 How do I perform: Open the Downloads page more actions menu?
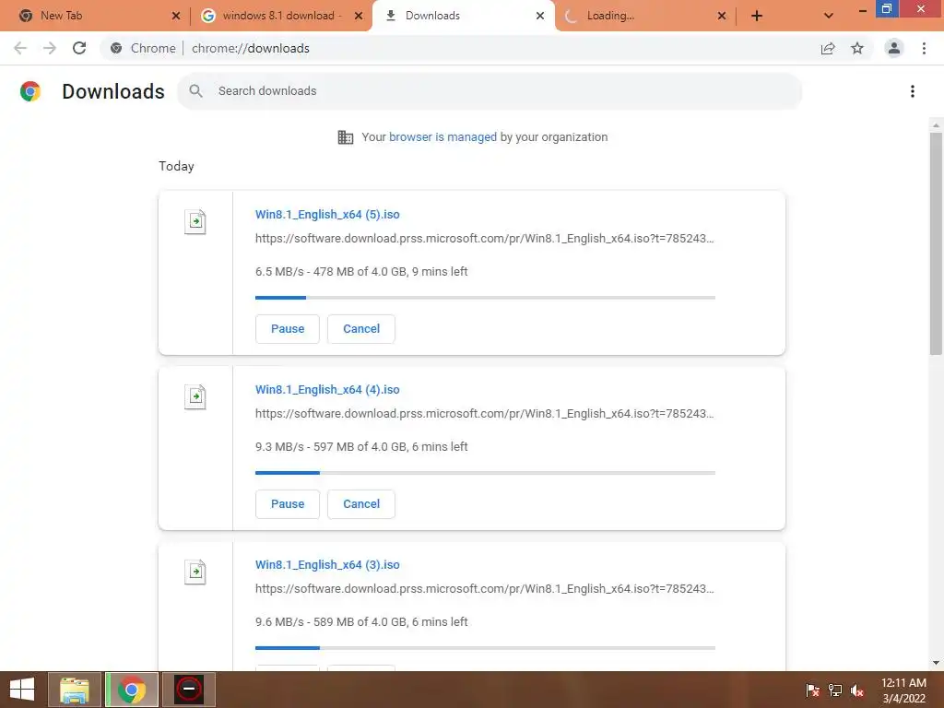click(913, 91)
